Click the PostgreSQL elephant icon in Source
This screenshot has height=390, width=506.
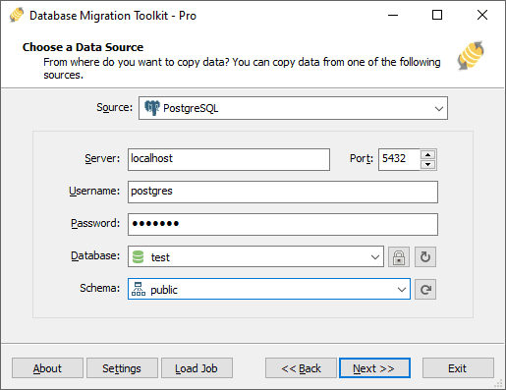click(152, 108)
